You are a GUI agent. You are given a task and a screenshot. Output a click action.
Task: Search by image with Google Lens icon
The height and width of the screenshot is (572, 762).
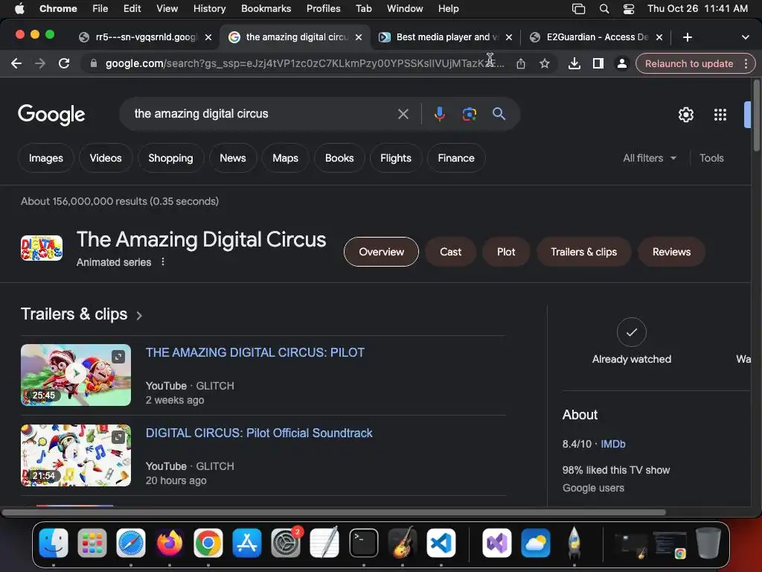click(x=469, y=114)
